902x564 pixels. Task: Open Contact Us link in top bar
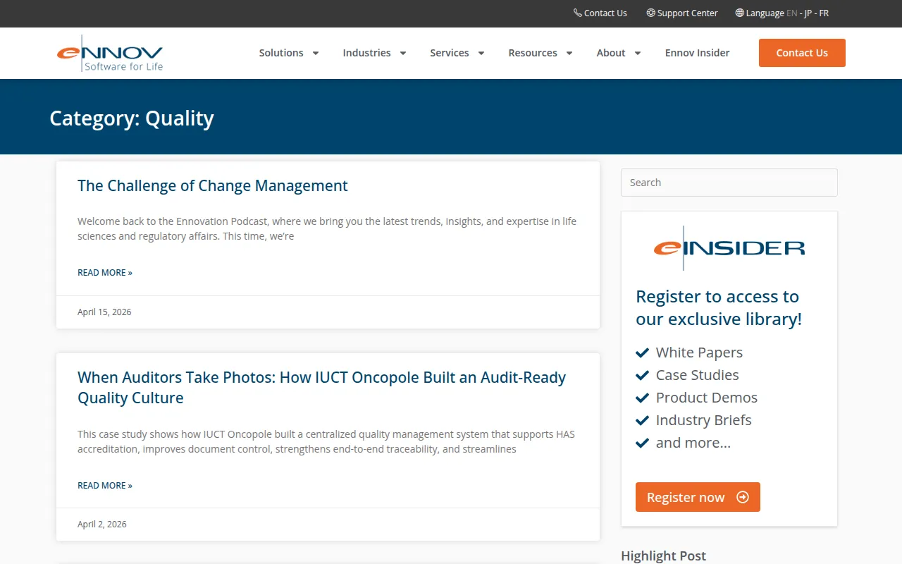coord(605,13)
